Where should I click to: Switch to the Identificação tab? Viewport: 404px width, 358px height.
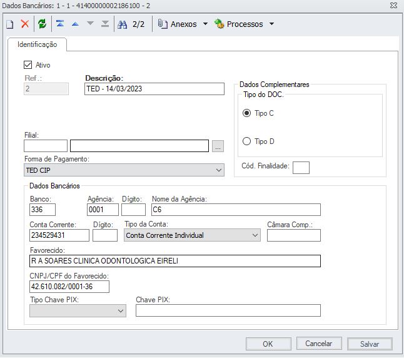[37, 45]
